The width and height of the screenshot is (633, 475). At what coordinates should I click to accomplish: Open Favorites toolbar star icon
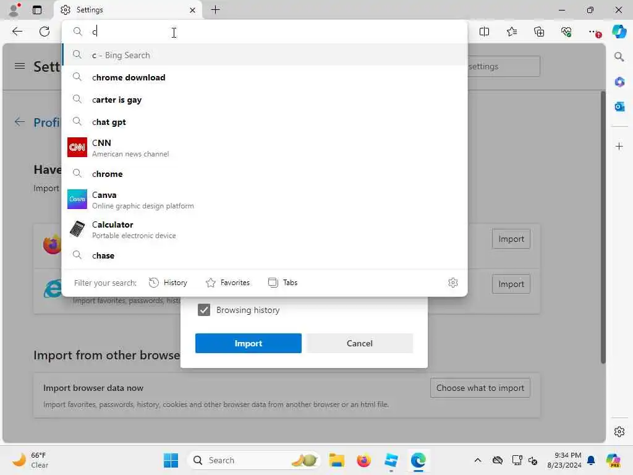[511, 32]
